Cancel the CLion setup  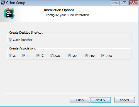[x=125, y=100]
